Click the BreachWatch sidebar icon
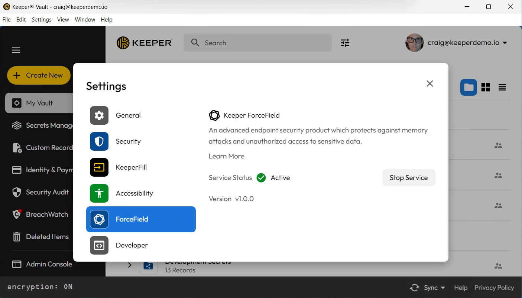This screenshot has height=298, width=522. [17, 214]
